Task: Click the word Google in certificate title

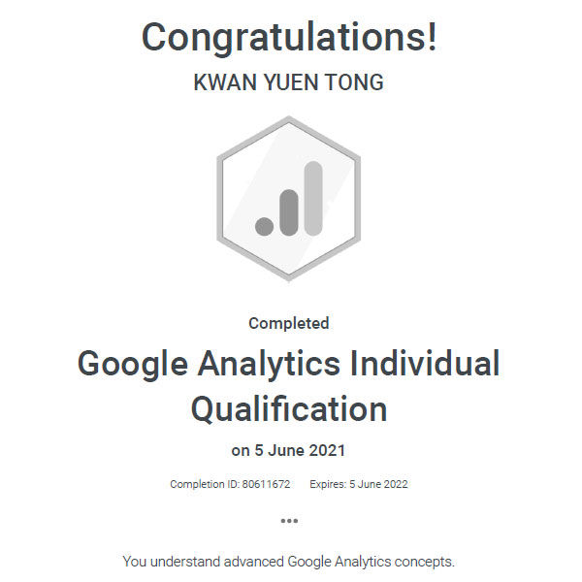Action: [x=131, y=364]
